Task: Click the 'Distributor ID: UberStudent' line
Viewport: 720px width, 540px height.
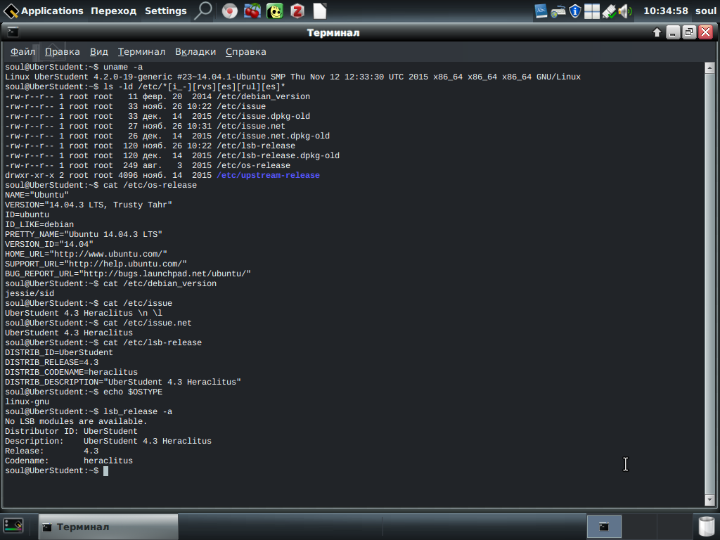Action: point(71,432)
